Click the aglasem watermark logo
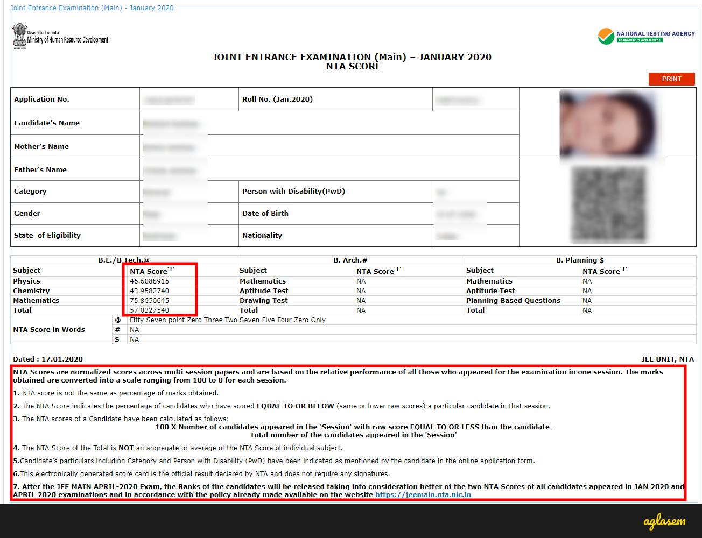 point(664,521)
